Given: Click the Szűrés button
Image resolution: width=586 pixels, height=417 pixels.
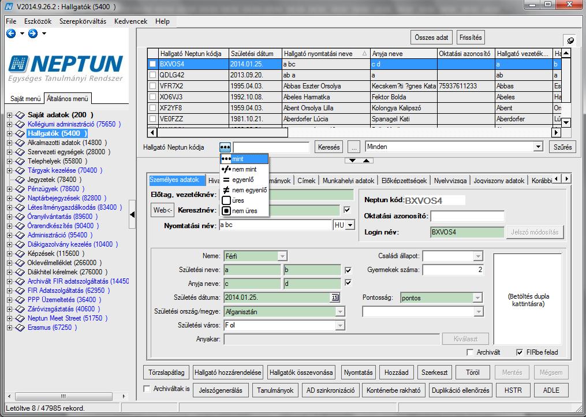Looking at the screenshot, I should pyautogui.click(x=562, y=147).
